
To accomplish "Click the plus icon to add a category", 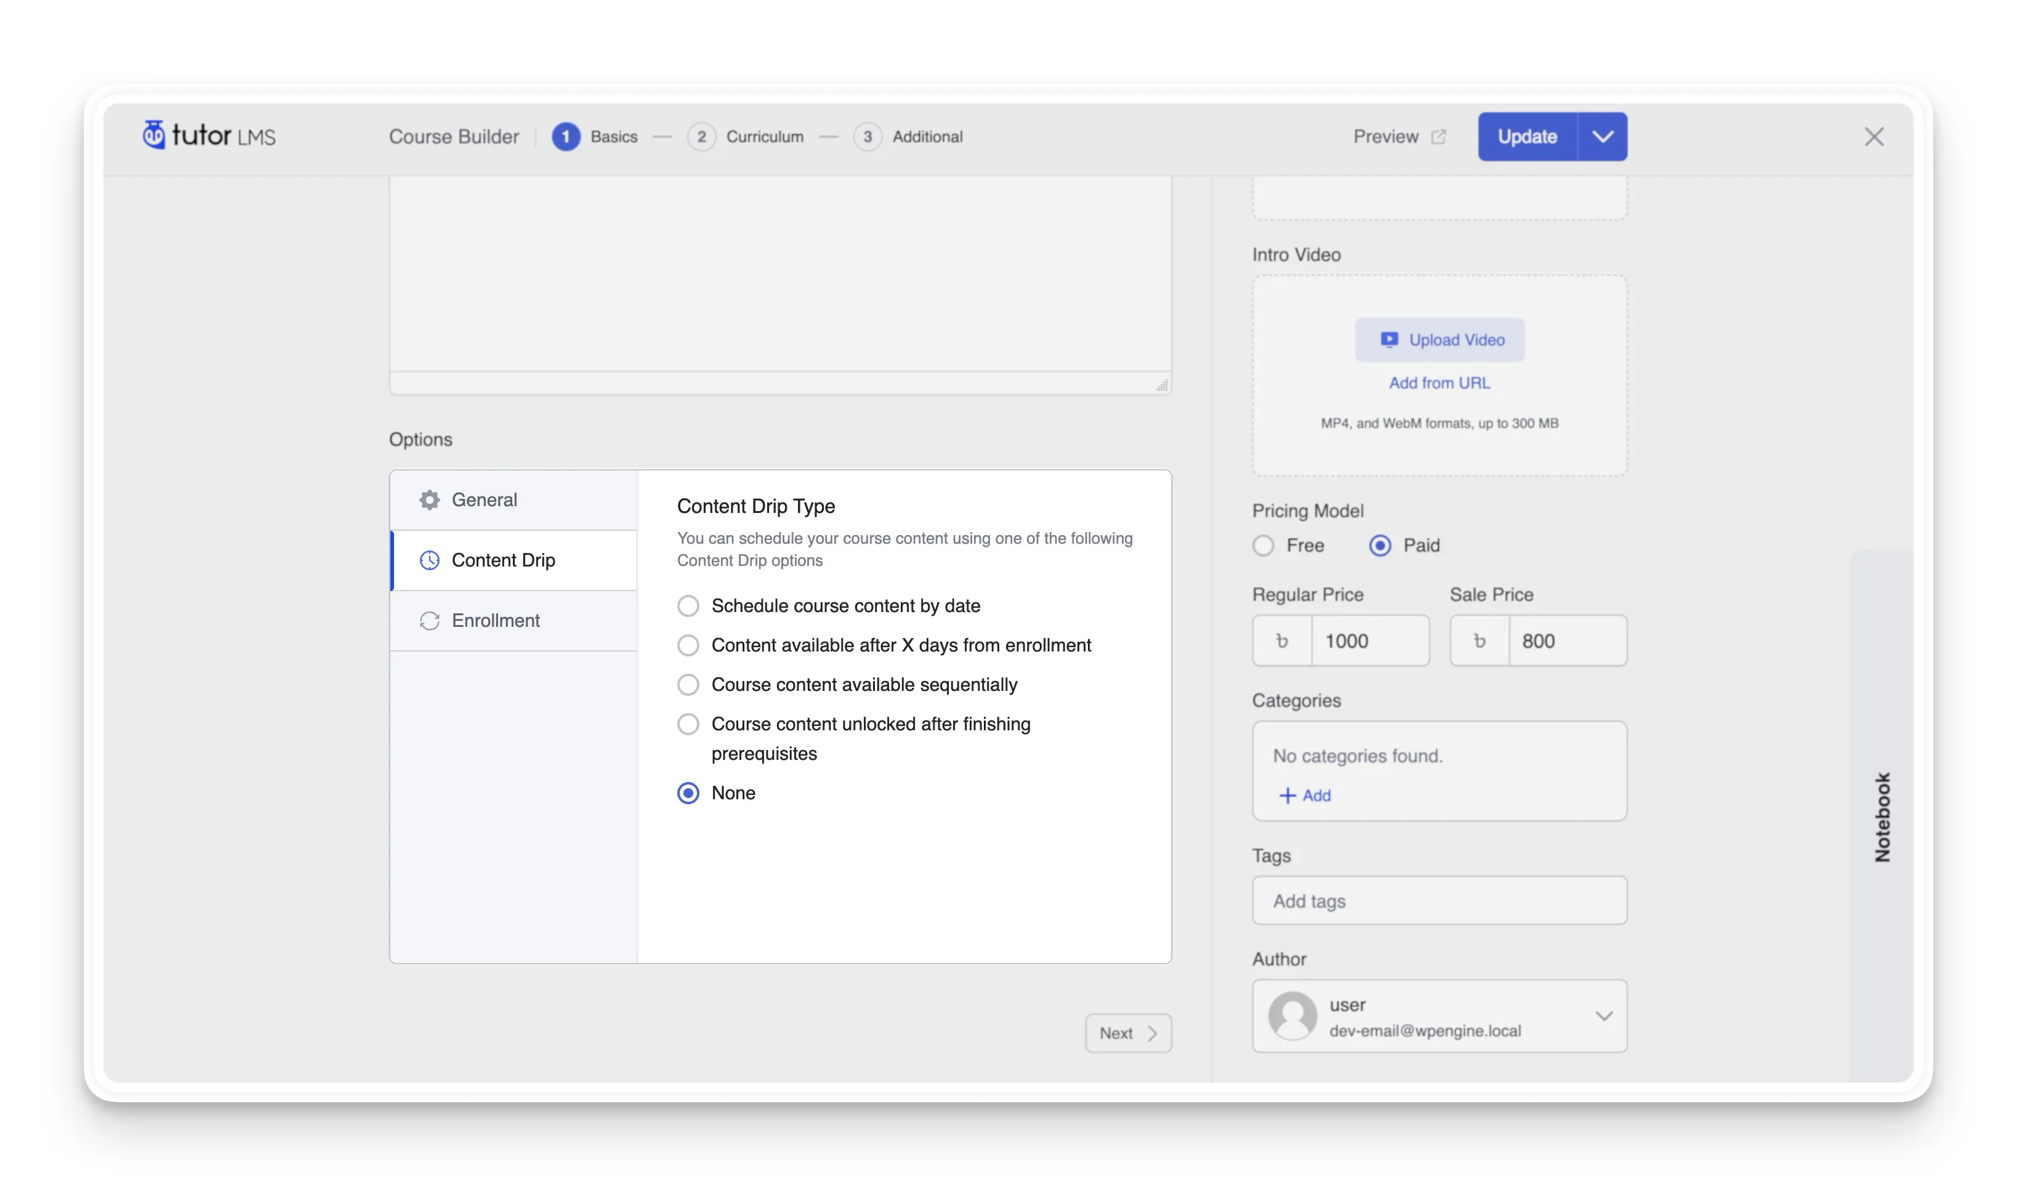I will [x=1287, y=796].
